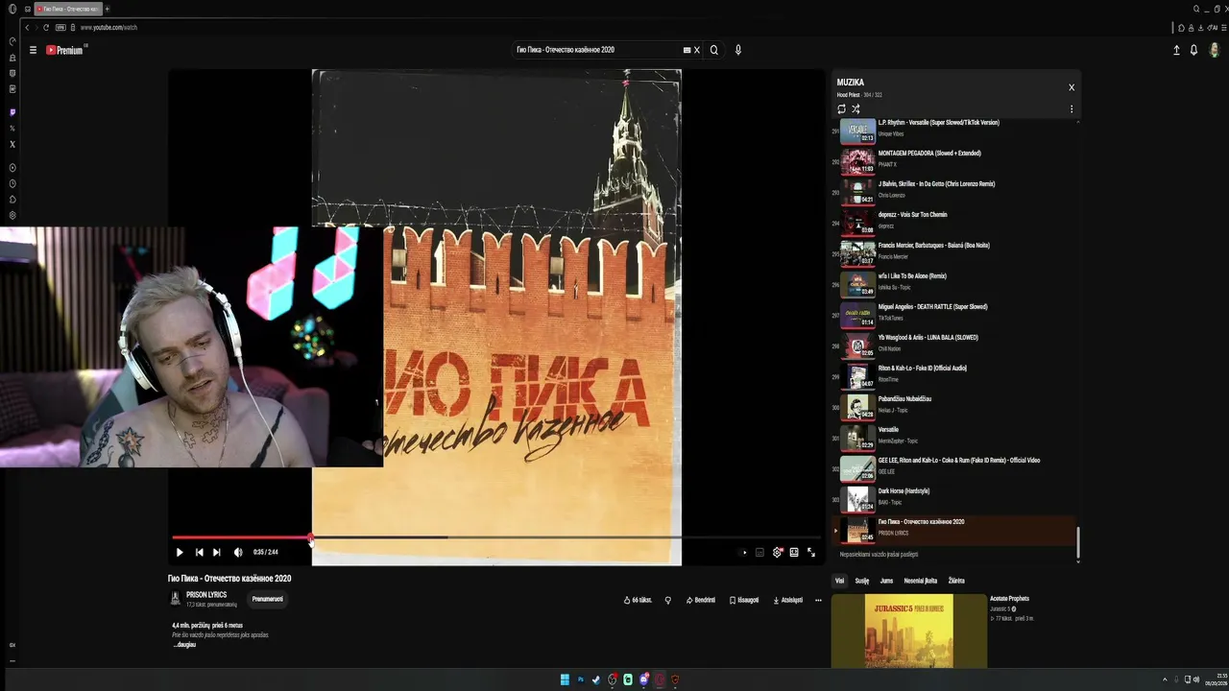
Task: Open a new browser tab
Action: point(107,9)
